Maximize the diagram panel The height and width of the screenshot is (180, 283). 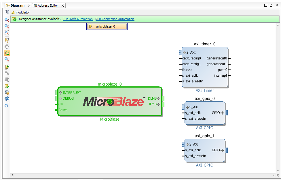point(266,5)
